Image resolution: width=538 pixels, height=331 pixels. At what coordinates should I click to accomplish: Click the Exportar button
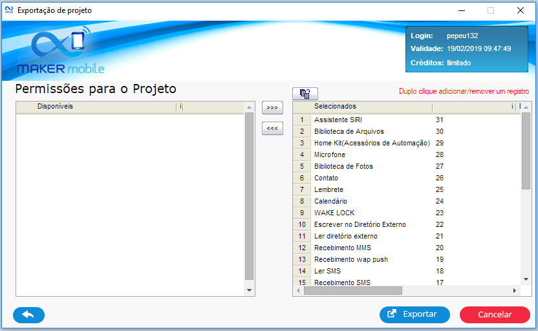[x=414, y=315]
